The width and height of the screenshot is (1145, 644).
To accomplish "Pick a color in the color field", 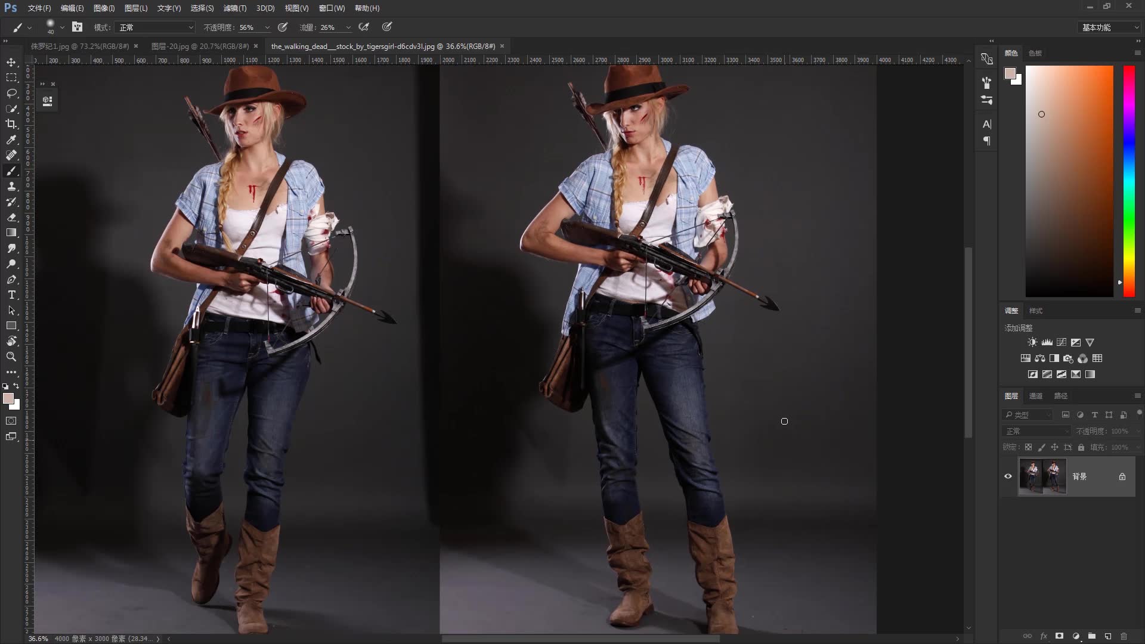I will (1069, 181).
